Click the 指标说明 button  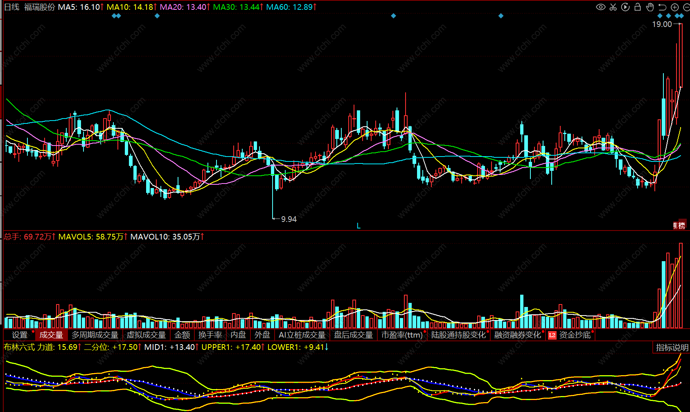pyautogui.click(x=672, y=347)
